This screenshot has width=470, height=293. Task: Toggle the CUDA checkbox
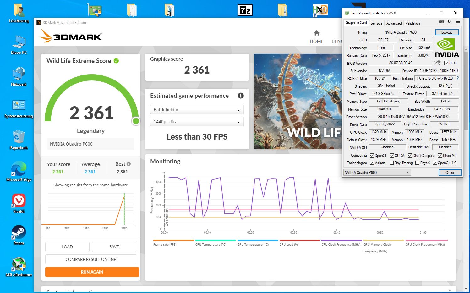click(392, 156)
